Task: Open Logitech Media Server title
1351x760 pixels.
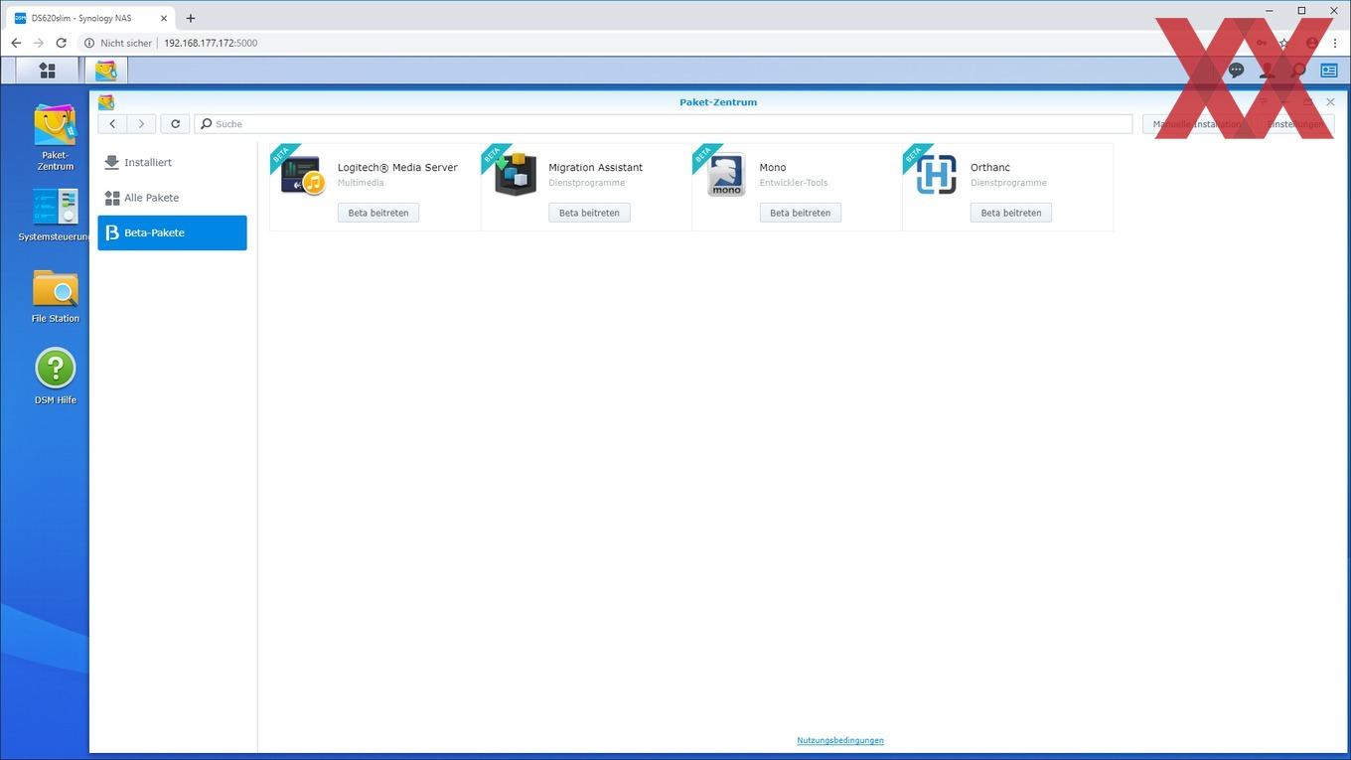Action: coord(397,167)
